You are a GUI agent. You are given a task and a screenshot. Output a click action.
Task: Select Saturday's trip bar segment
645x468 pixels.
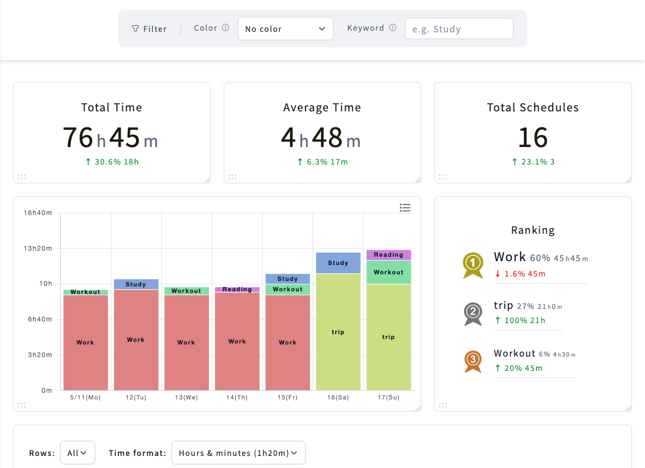click(338, 332)
